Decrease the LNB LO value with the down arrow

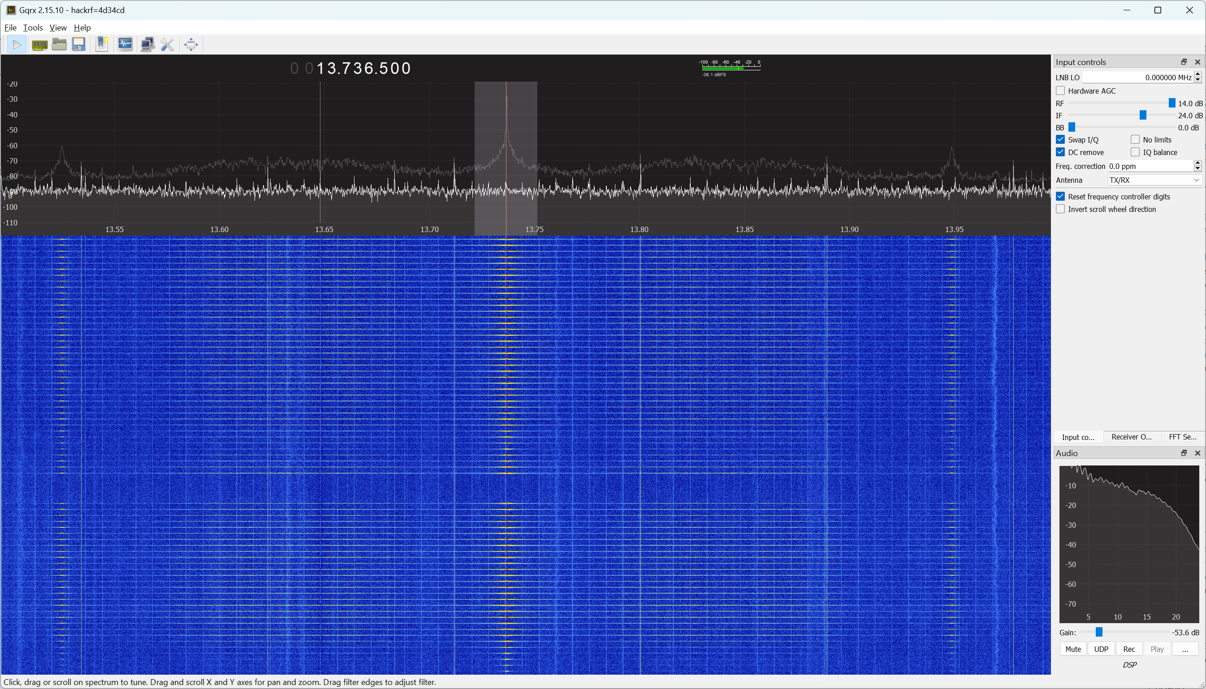click(1198, 80)
